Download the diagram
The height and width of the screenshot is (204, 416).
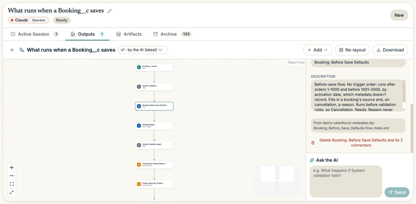[x=390, y=50]
